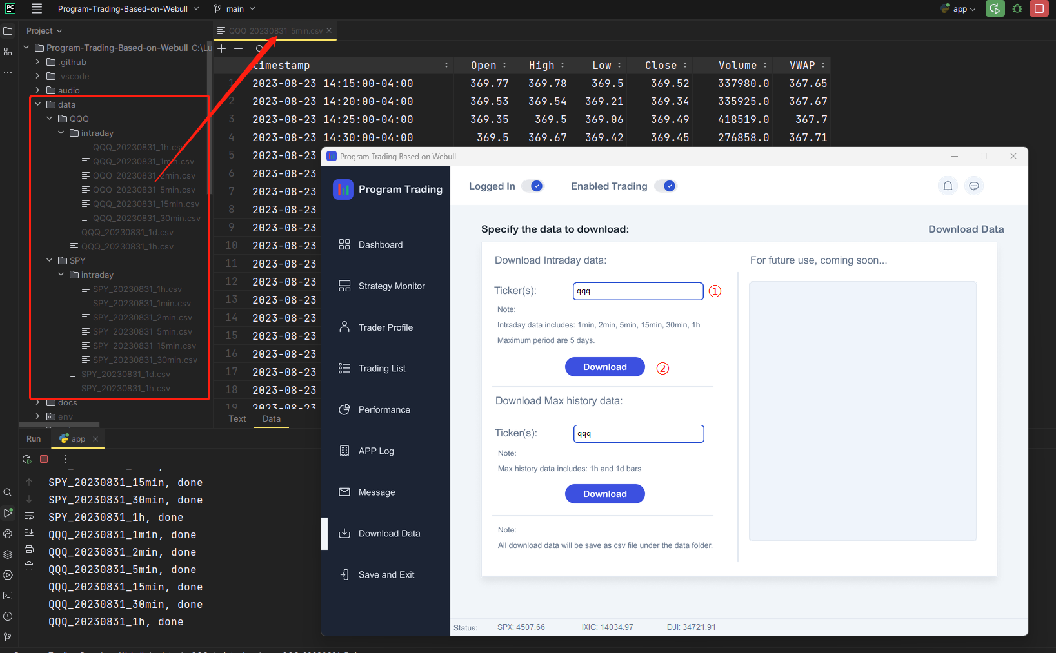Click the 'For future use' empty panel box

[862, 411]
